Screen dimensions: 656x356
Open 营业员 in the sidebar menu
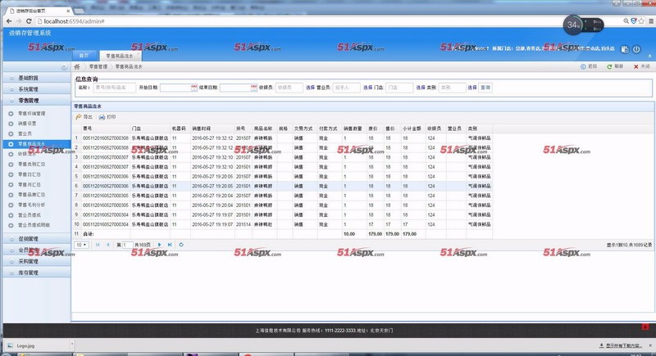pos(25,134)
